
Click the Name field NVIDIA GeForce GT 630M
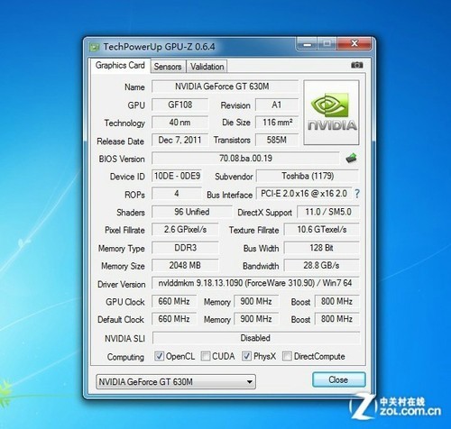point(225,87)
